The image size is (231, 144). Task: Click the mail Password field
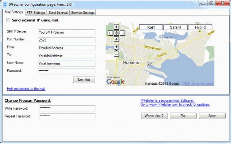(x=66, y=71)
